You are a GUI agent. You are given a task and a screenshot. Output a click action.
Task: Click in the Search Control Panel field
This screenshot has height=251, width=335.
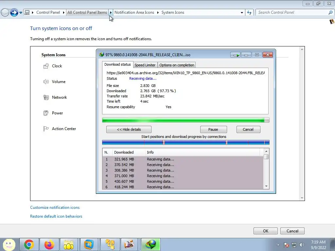(293, 13)
